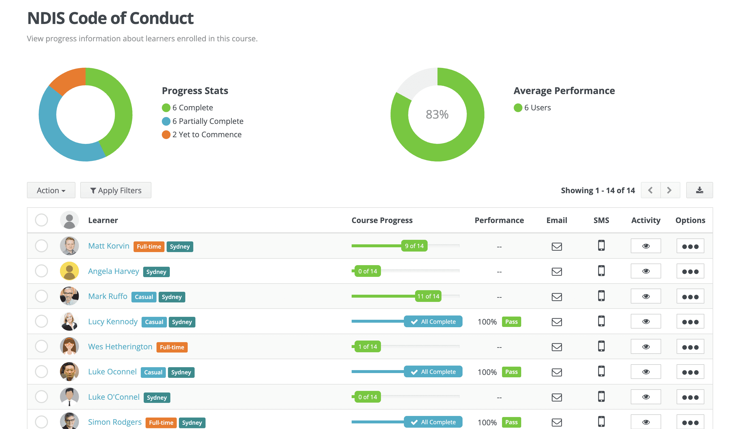Open Angela Harvey's learner profile link
The width and height of the screenshot is (731, 429).
(x=113, y=271)
